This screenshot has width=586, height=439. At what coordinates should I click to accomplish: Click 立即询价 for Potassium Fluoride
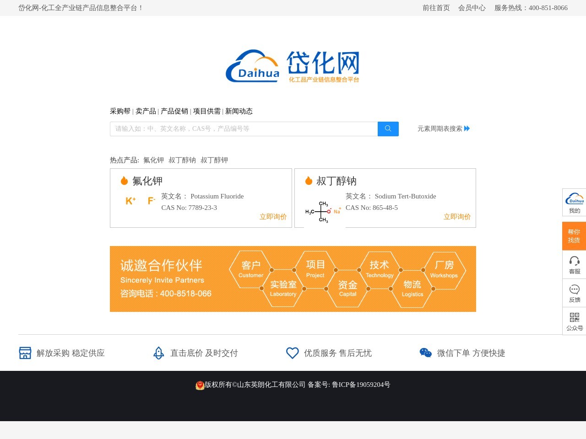[x=273, y=216]
